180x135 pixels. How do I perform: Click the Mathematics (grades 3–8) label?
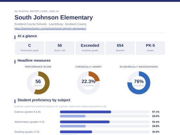pos(29,122)
